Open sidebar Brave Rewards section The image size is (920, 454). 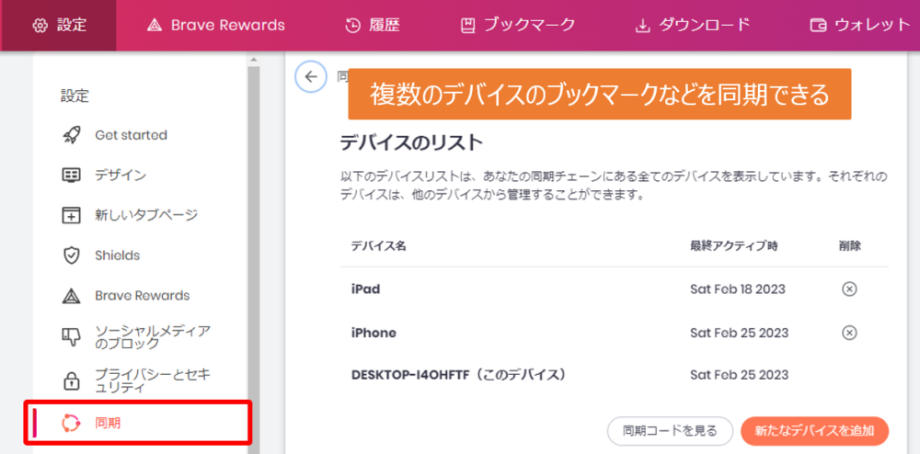pyautogui.click(x=142, y=295)
